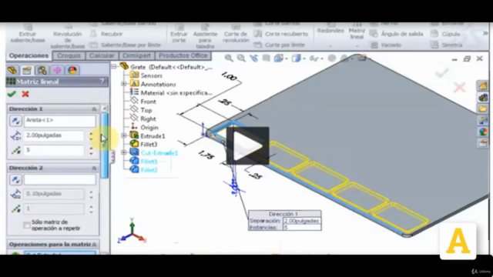Collapse the Grate root tree node

(114, 67)
